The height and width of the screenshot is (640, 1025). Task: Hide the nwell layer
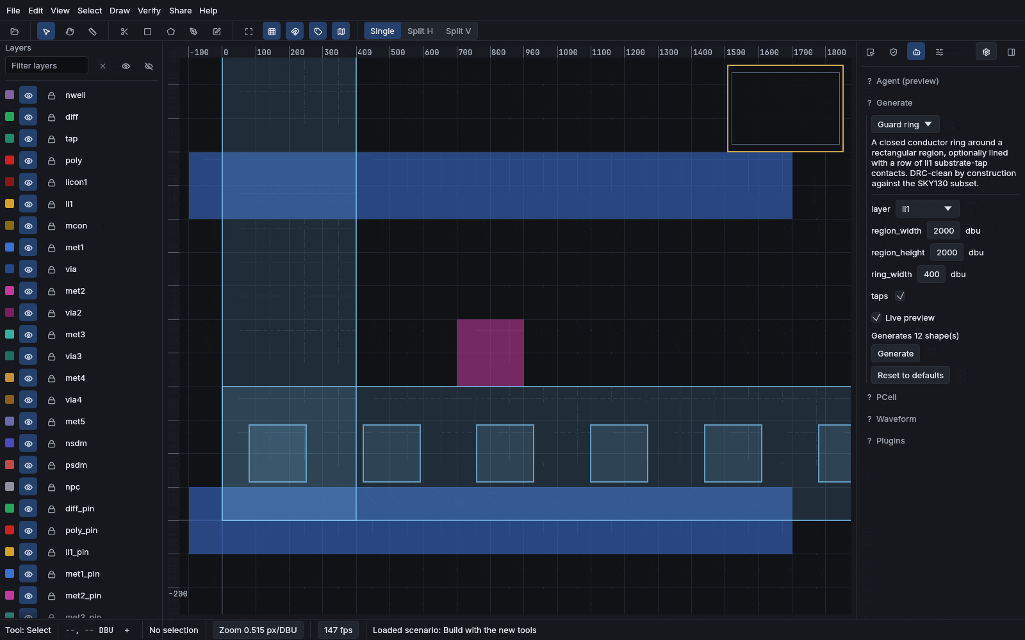point(28,95)
